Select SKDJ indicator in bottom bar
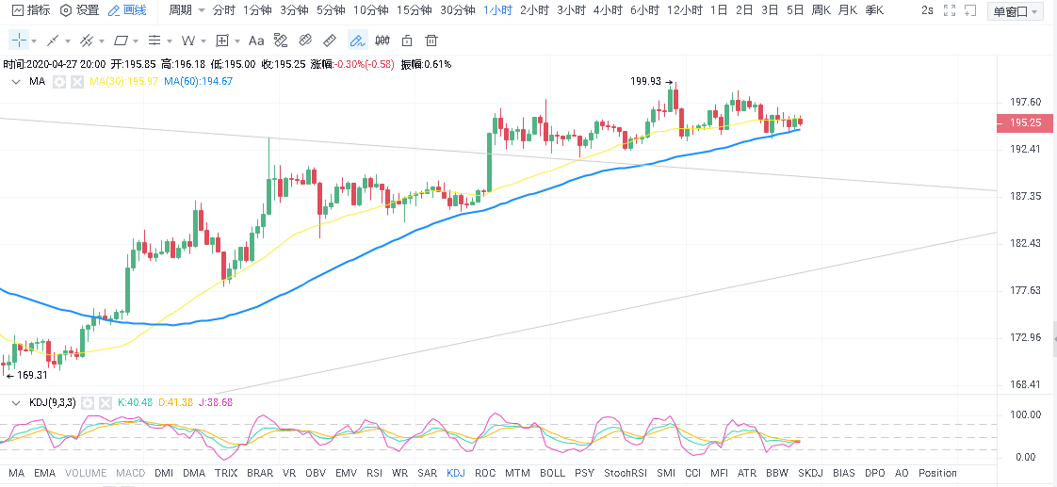Image resolution: width=1057 pixels, height=487 pixels. pos(810,473)
